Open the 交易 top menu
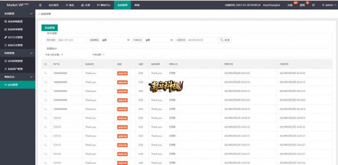 click(85, 5)
